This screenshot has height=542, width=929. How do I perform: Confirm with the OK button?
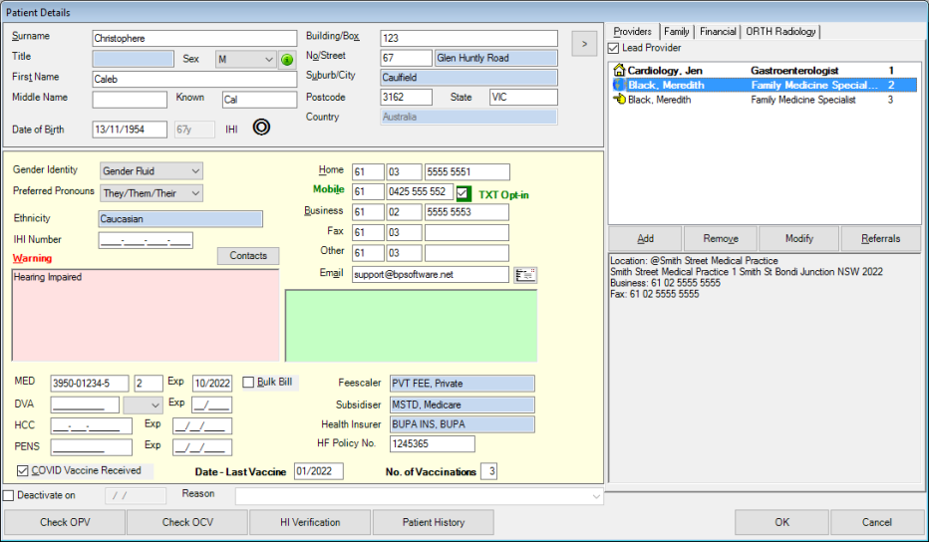(781, 522)
